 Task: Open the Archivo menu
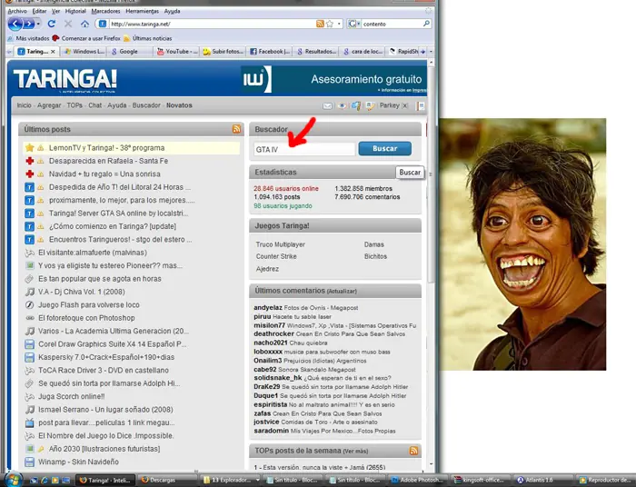pos(17,11)
